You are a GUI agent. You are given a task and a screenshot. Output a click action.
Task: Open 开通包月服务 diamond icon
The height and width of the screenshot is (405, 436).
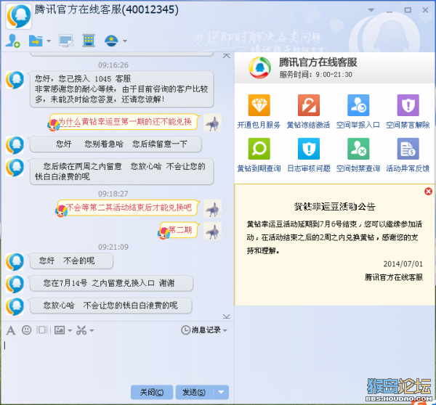point(259,105)
